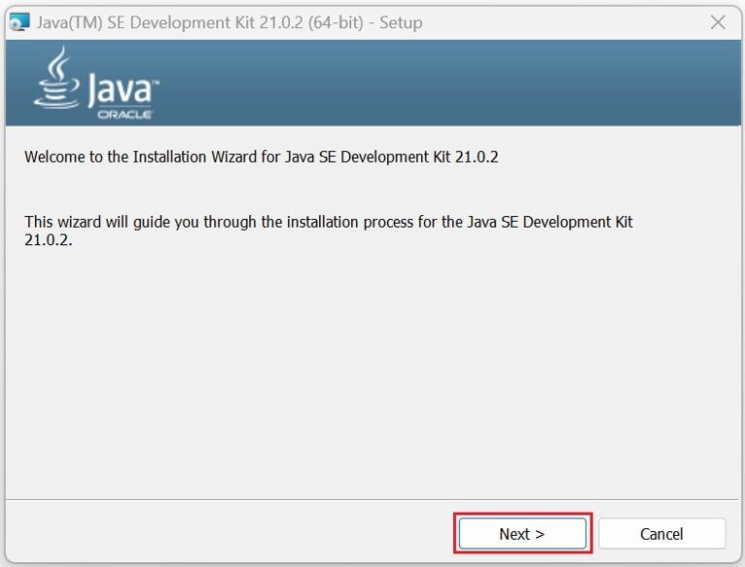This screenshot has width=745, height=567.
Task: Click the trademark symbol beside Java wordmark
Action: 156,82
